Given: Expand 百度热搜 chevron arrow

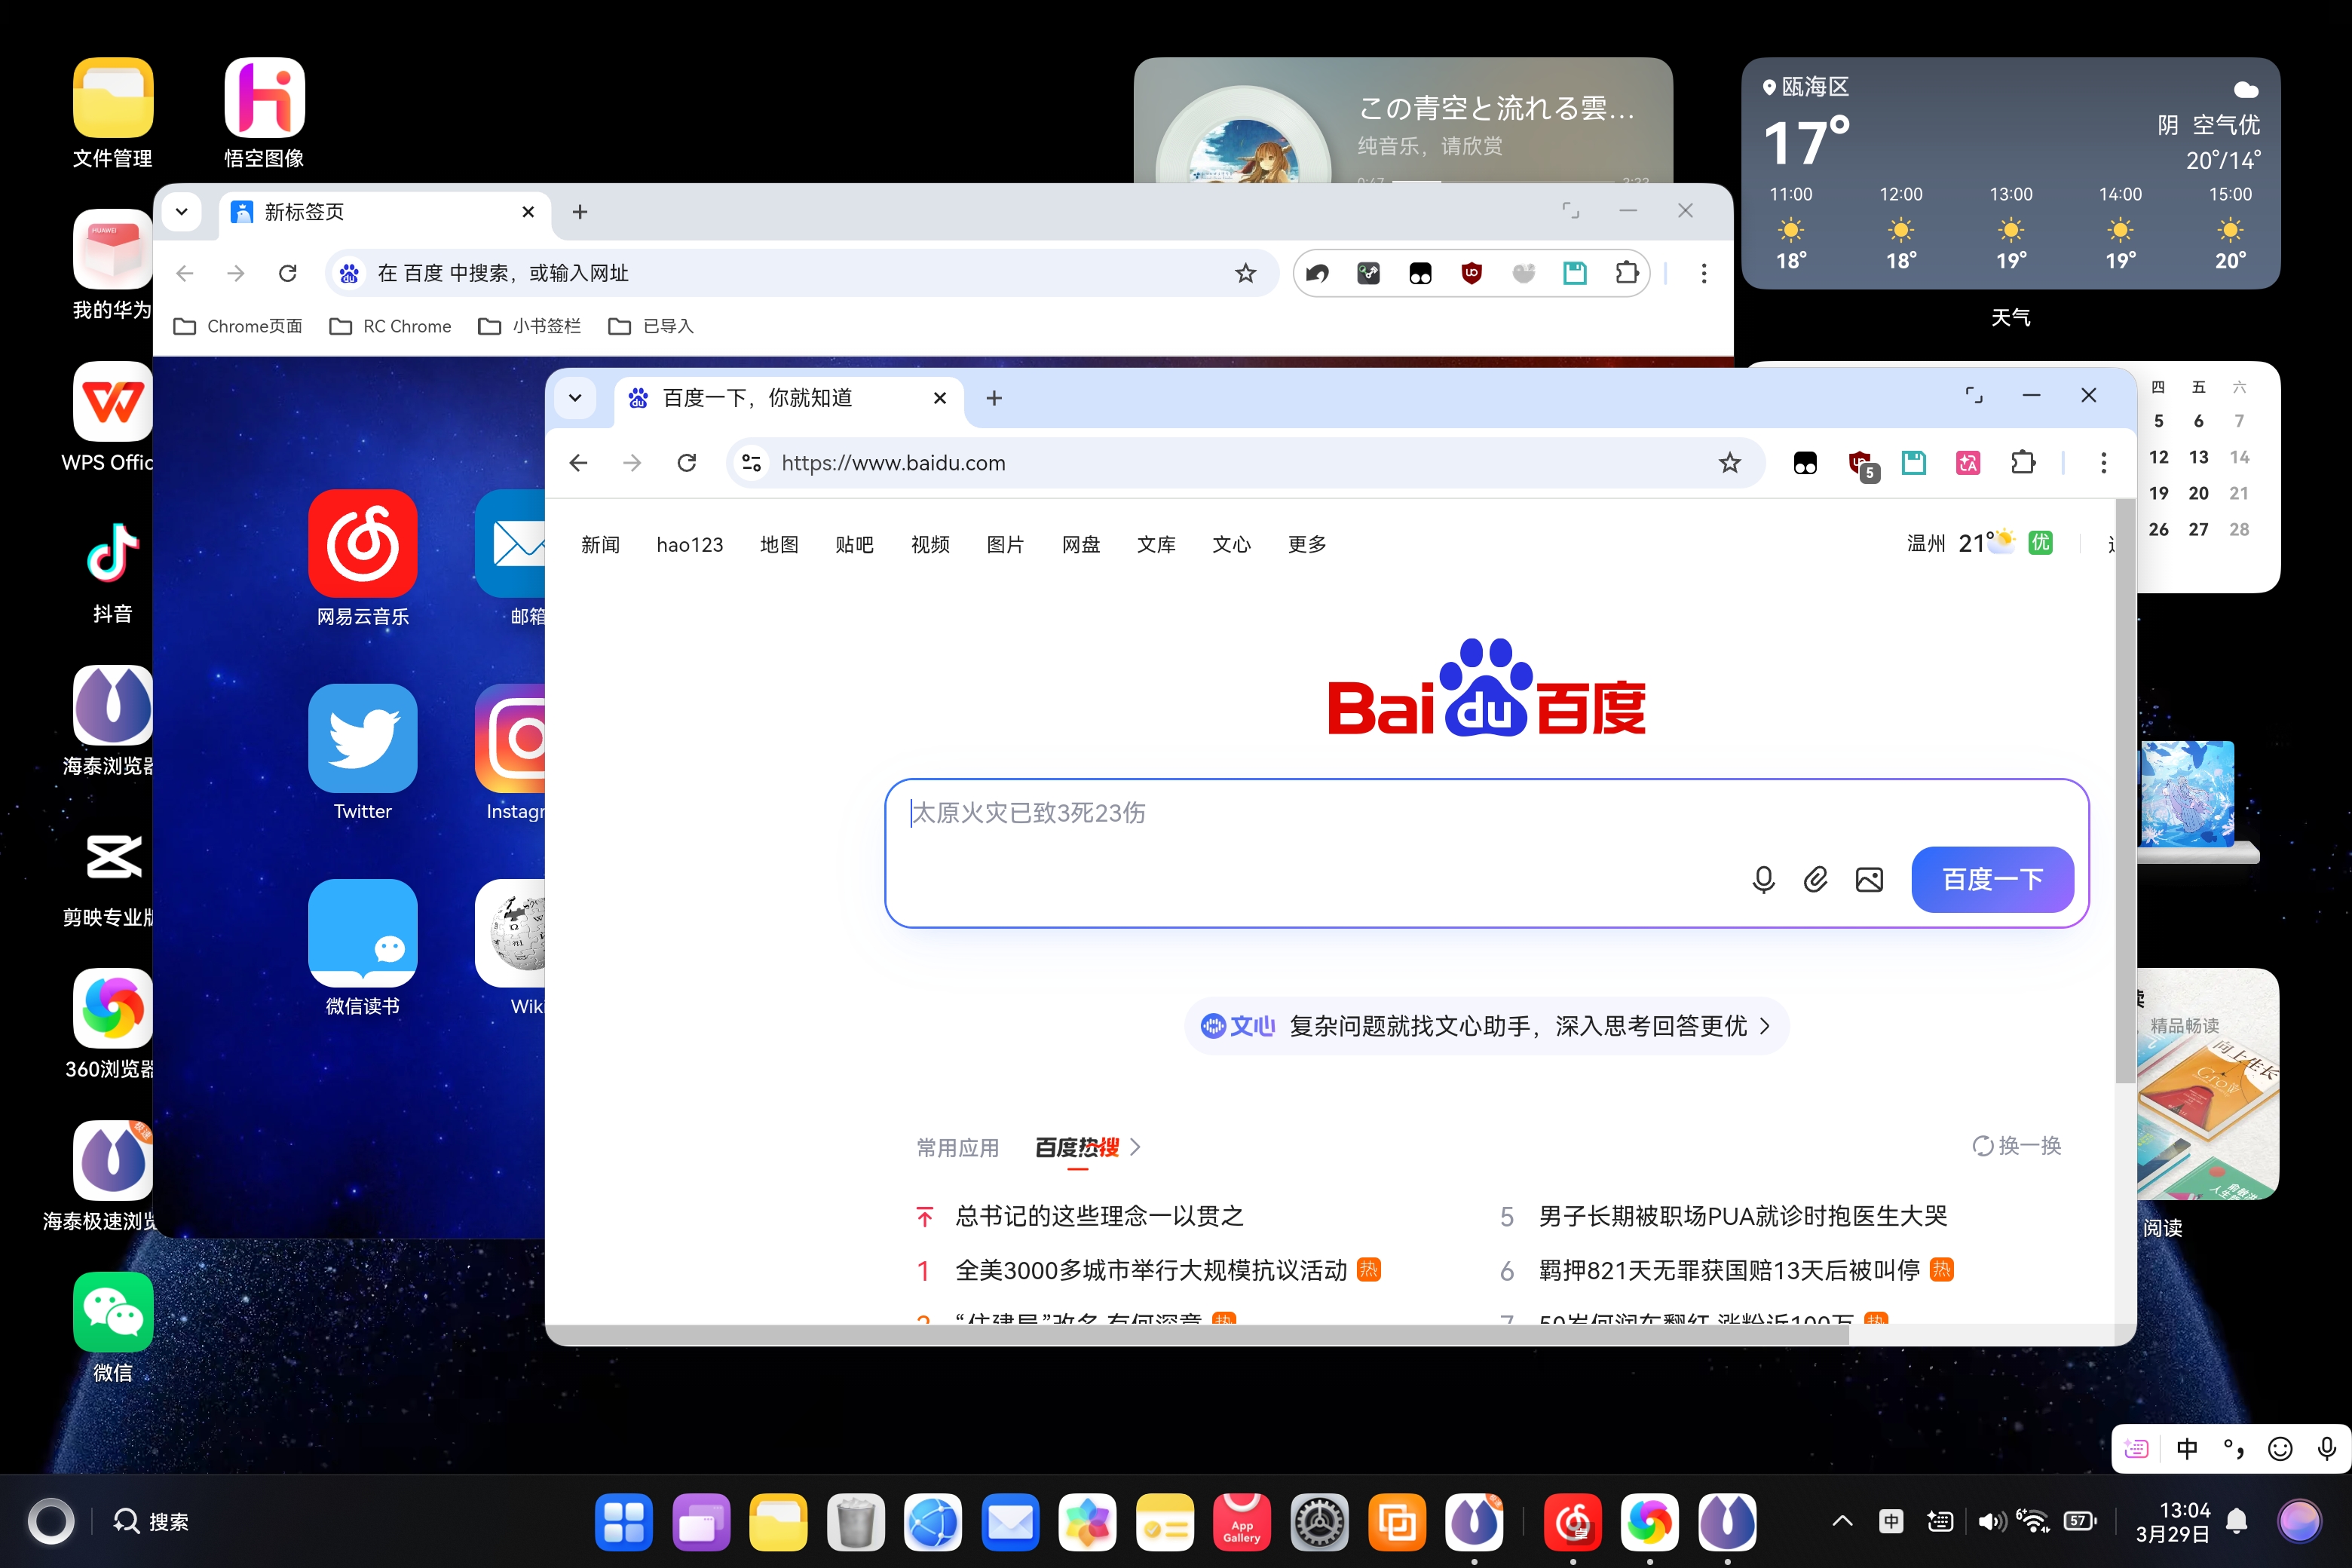Looking at the screenshot, I should pos(1135,1147).
